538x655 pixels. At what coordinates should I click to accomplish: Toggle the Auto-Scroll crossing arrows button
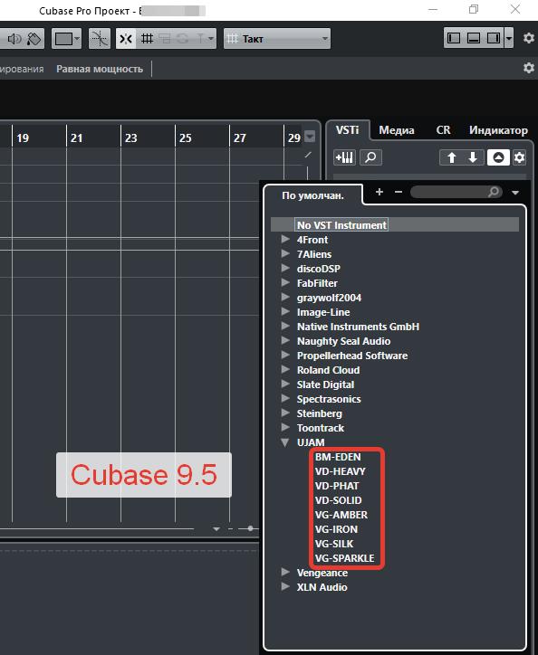126,39
